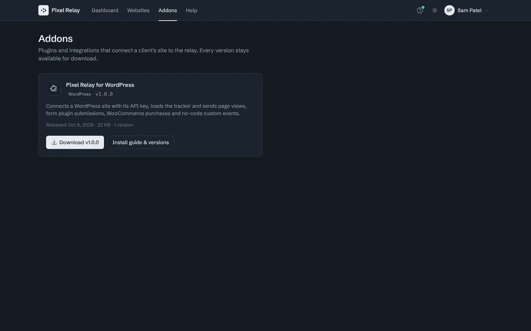Click the Sam Patel user name

tap(469, 10)
